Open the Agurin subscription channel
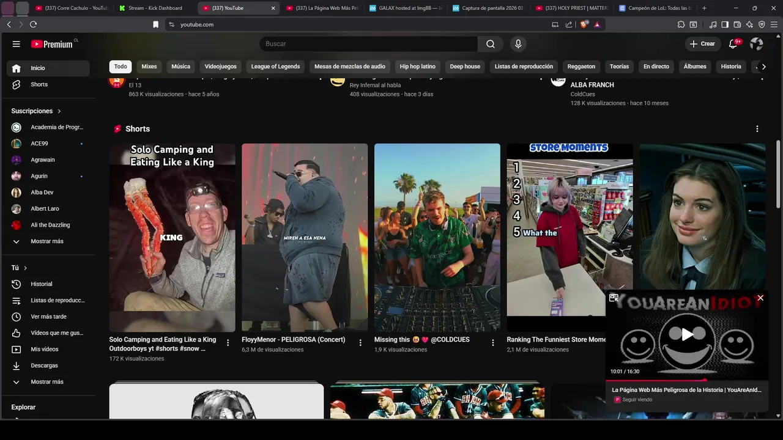Viewport: 783px width, 440px height. click(48, 176)
